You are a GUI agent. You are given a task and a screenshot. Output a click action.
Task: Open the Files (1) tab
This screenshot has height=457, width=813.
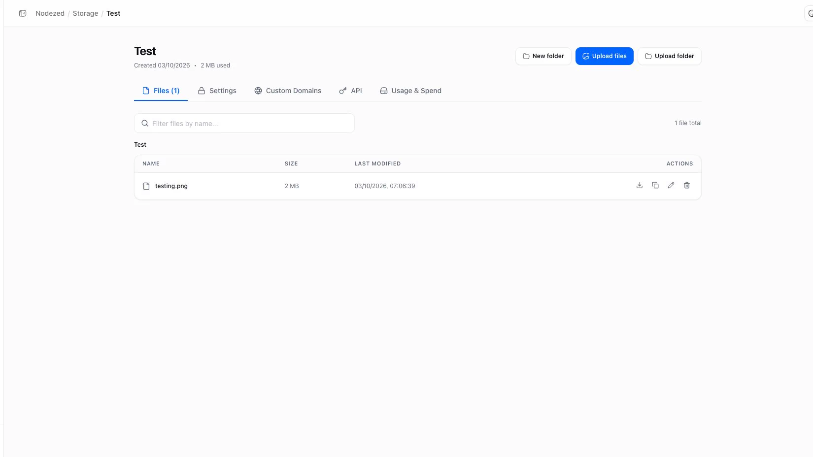(x=161, y=91)
